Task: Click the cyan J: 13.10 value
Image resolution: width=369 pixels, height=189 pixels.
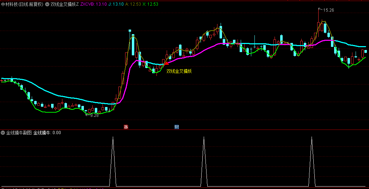Action: [116, 4]
